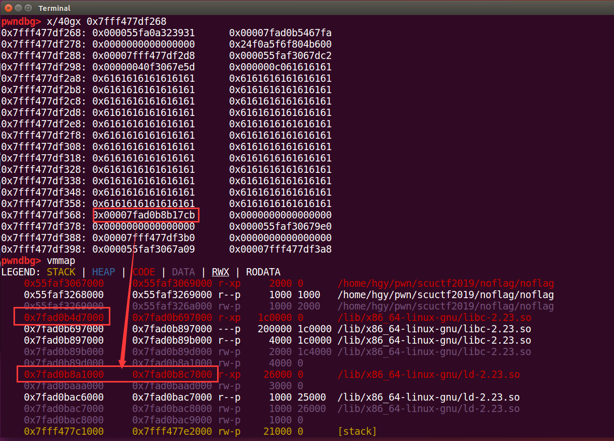Click the red ld-2.23.so r-xp path
This screenshot has height=441, width=614.
(x=428, y=374)
